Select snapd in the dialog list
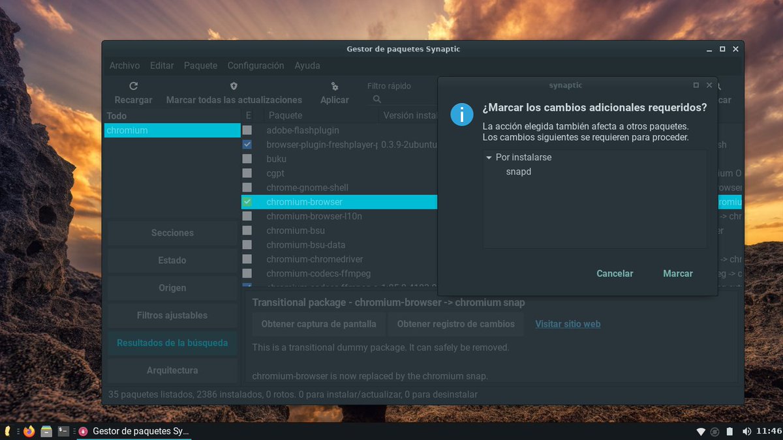Viewport: 783px width, 440px height. 519,172
